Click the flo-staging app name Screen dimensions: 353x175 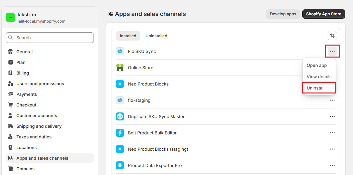(139, 100)
